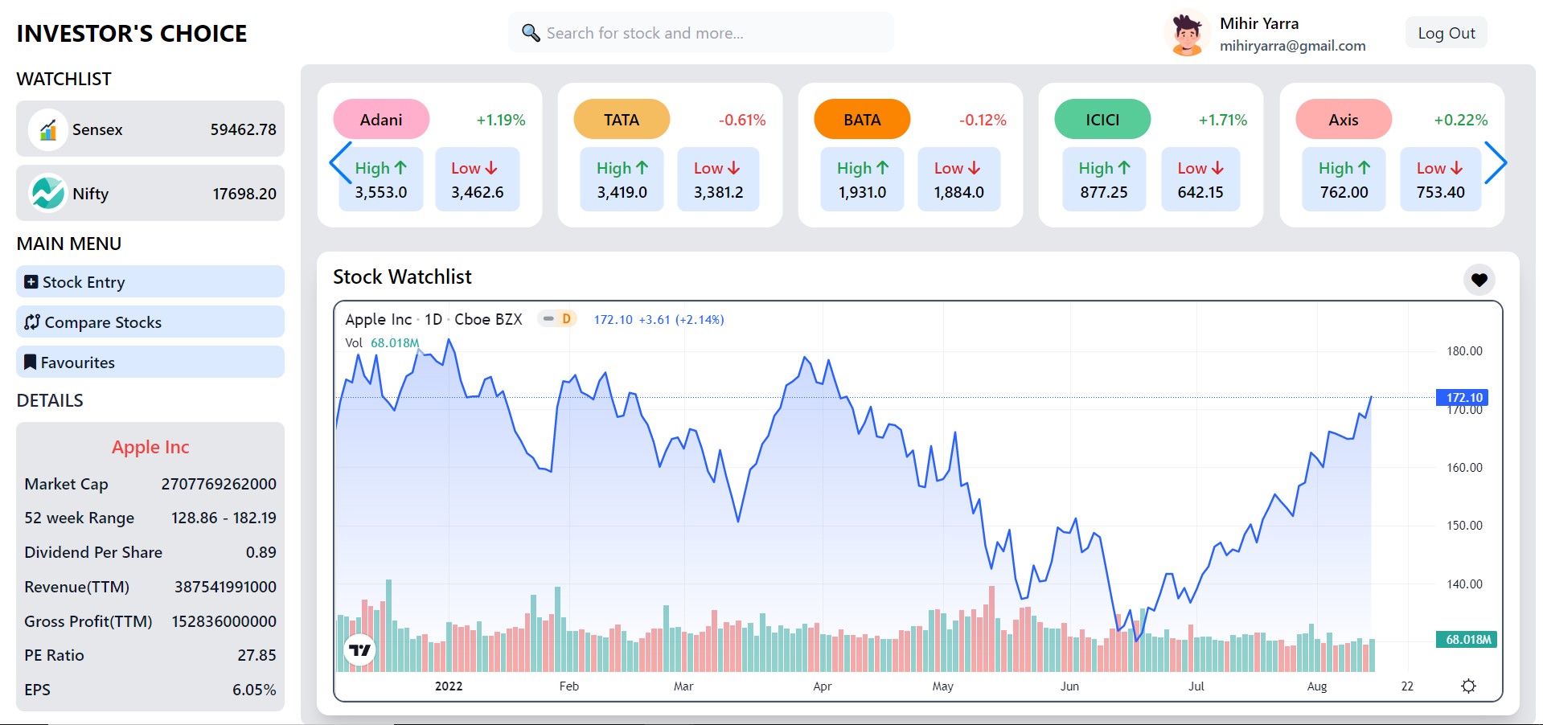This screenshot has height=725, width=1543.
Task: Open the 1D timeframe selector in chart header
Action: (432, 319)
